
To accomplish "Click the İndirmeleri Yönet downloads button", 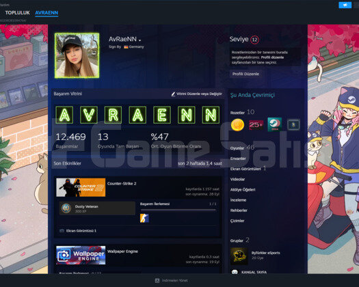I will (x=174, y=280).
